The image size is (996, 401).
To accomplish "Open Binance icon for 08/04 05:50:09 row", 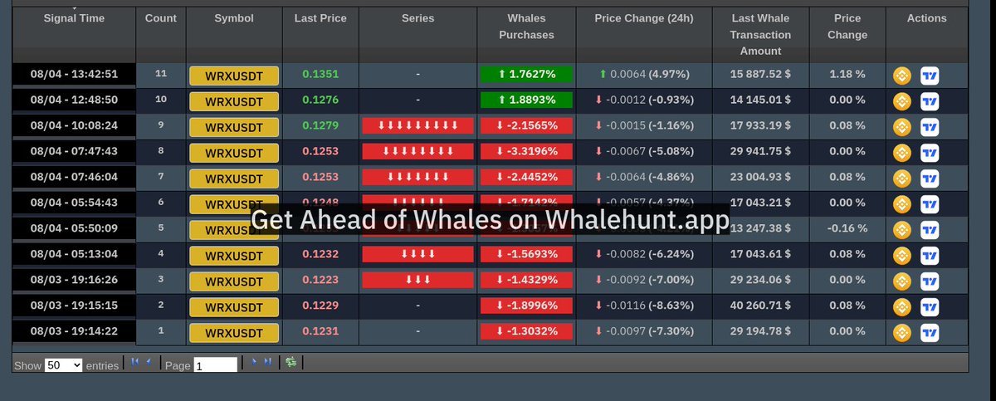I will (902, 230).
